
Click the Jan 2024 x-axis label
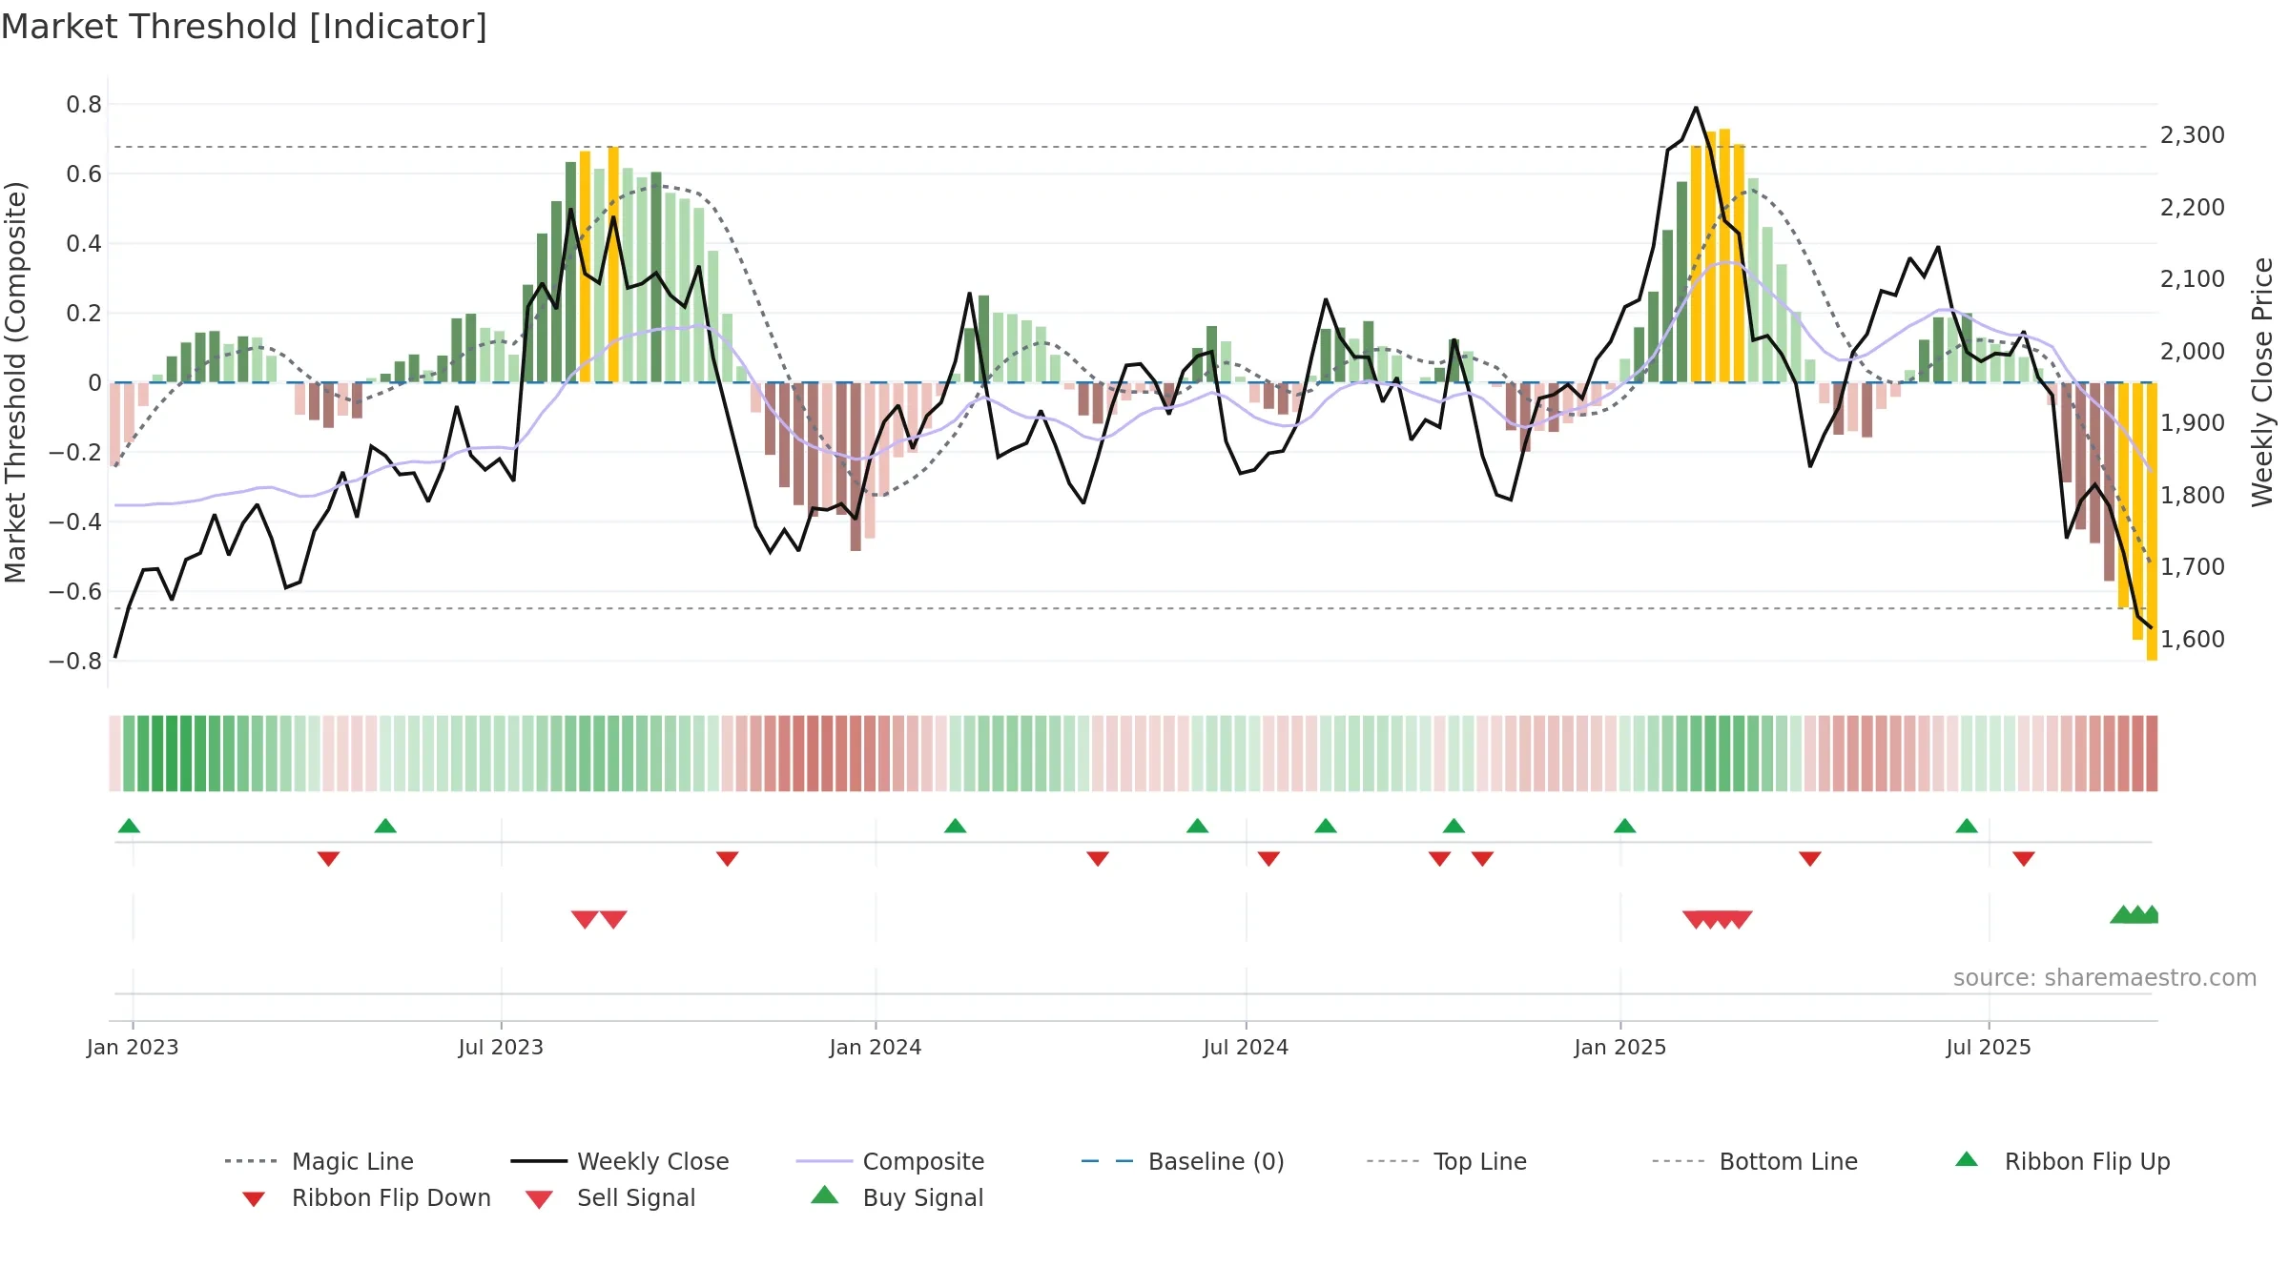click(876, 1047)
